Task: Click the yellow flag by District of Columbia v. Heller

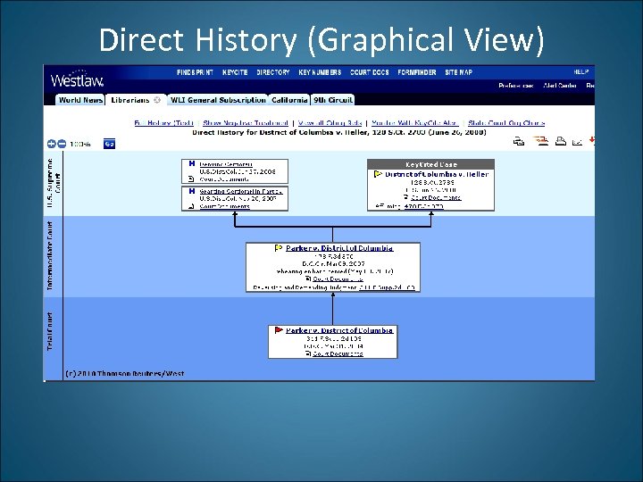Action: pos(378,174)
